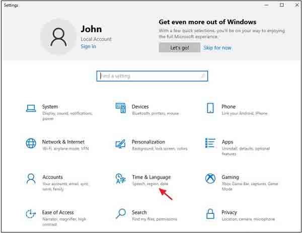
Task: Click the Apps list icon
Action: point(210,143)
